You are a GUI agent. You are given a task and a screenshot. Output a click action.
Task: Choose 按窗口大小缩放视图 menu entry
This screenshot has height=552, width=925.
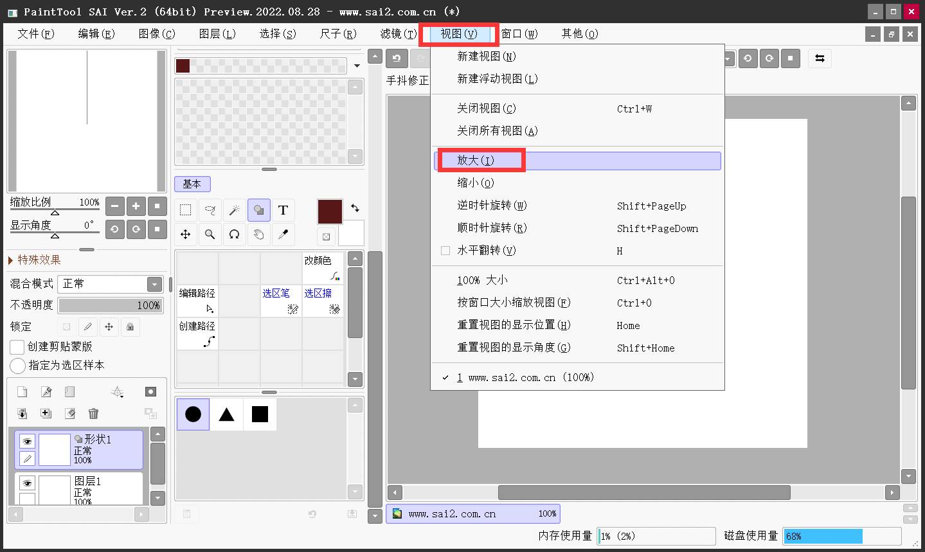(x=577, y=303)
